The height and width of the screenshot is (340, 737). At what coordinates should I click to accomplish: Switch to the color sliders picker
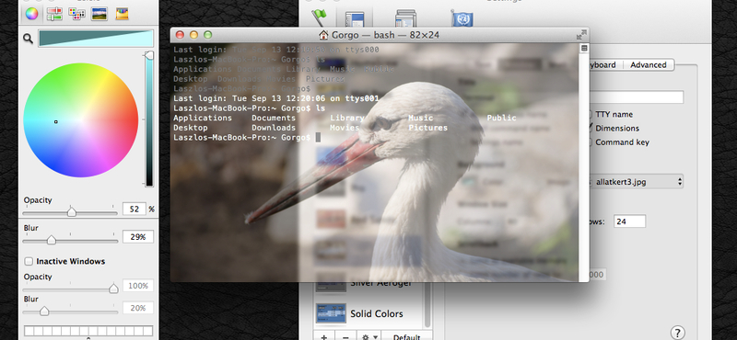click(54, 14)
